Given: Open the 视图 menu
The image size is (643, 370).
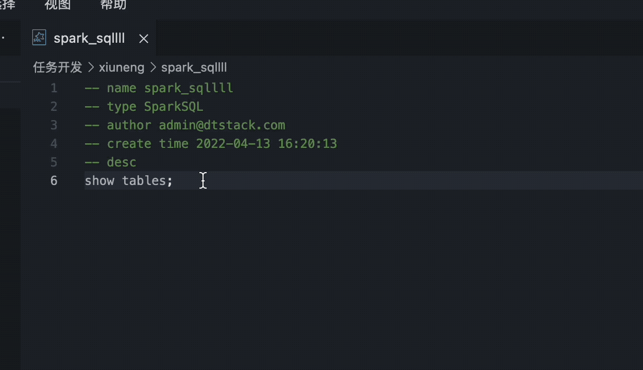Looking at the screenshot, I should [58, 6].
